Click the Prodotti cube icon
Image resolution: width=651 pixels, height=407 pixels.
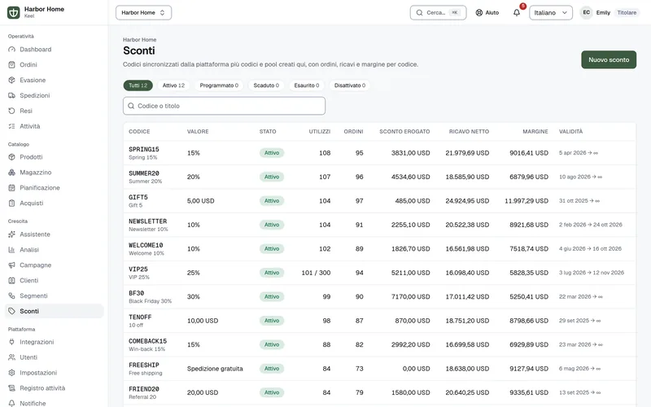11,157
